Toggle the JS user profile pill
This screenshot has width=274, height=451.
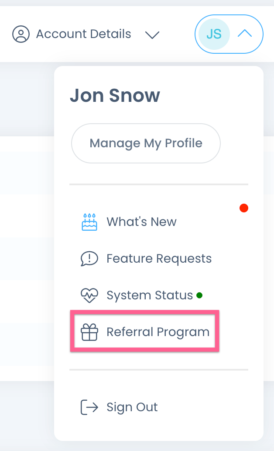coord(229,34)
